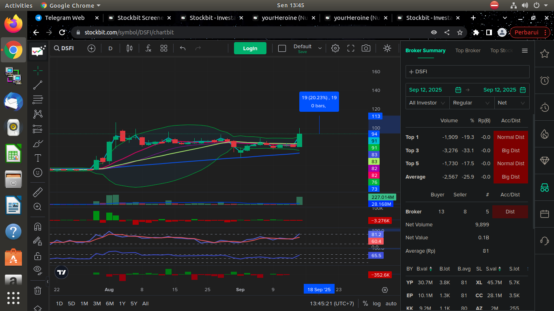Open Show Applications grid in the dock
The image size is (554, 311).
(x=13, y=298)
